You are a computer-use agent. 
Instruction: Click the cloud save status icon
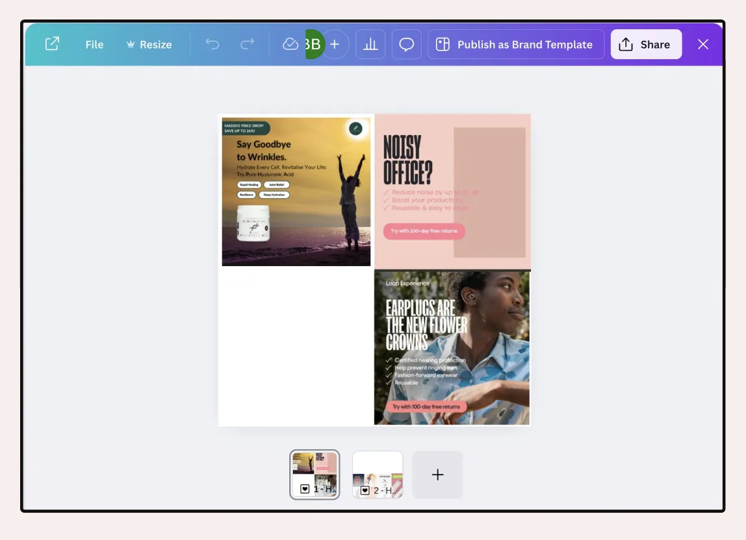[290, 44]
